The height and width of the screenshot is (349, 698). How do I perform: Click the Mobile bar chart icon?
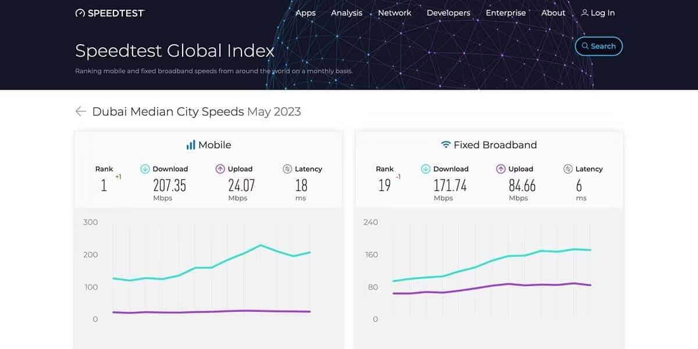[x=190, y=145]
